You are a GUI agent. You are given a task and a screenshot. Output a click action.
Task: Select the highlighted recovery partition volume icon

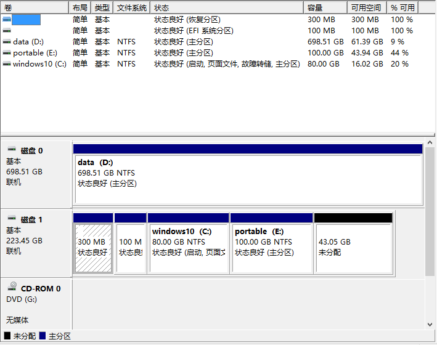pos(7,20)
